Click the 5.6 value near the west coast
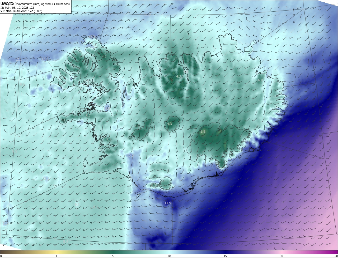This screenshot has height=258, width=338. point(109,140)
